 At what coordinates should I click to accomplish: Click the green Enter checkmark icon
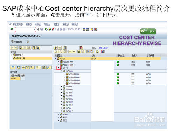tap(12, 29)
